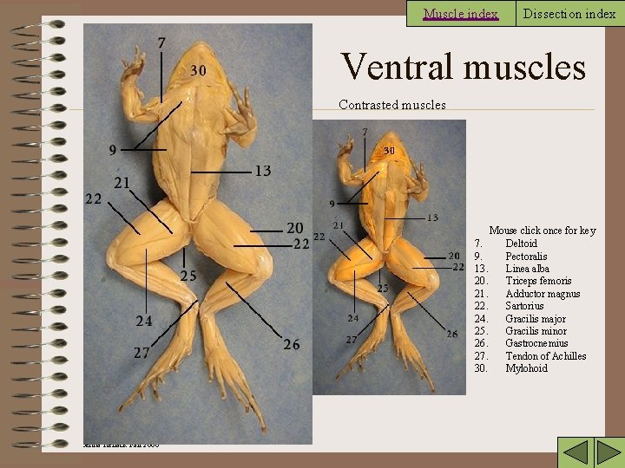
Task: Click the large frog dissection photo
Action: (198, 234)
